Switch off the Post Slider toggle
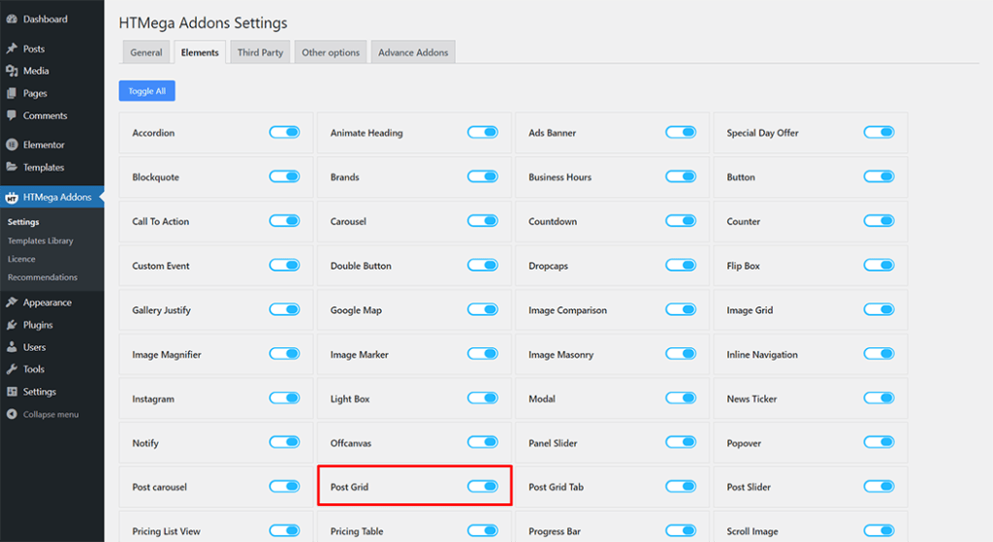993x542 pixels. pyautogui.click(x=879, y=487)
